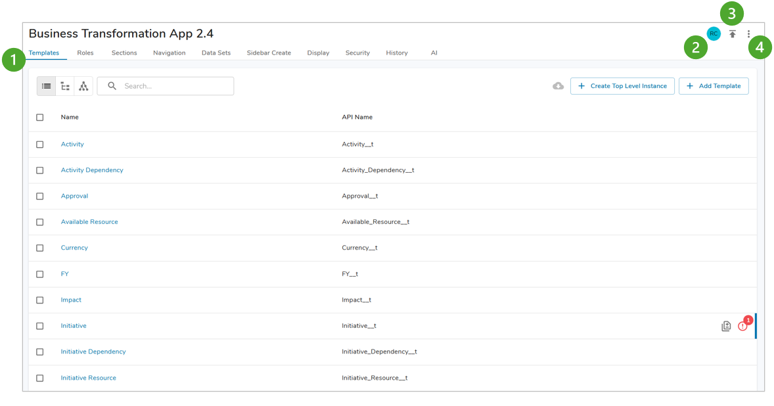The height and width of the screenshot is (406, 774).
Task: Switch to tree hierarchy view icon
Action: (x=65, y=86)
